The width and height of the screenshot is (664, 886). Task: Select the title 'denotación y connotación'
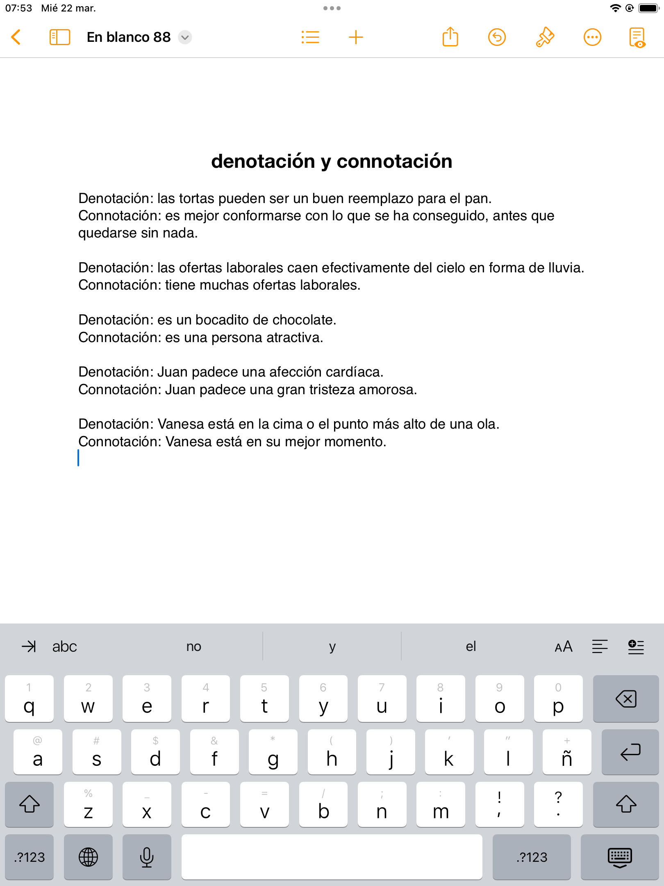332,161
